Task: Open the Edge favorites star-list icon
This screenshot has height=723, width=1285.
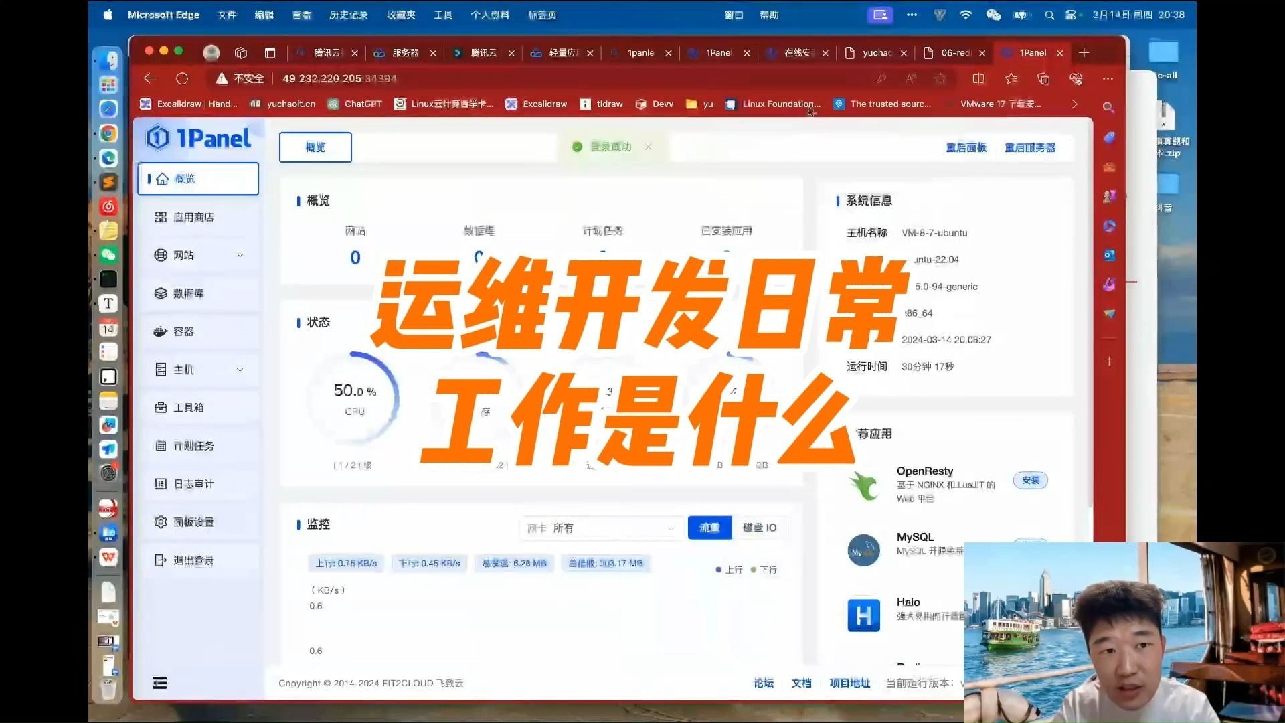Action: click(1011, 78)
